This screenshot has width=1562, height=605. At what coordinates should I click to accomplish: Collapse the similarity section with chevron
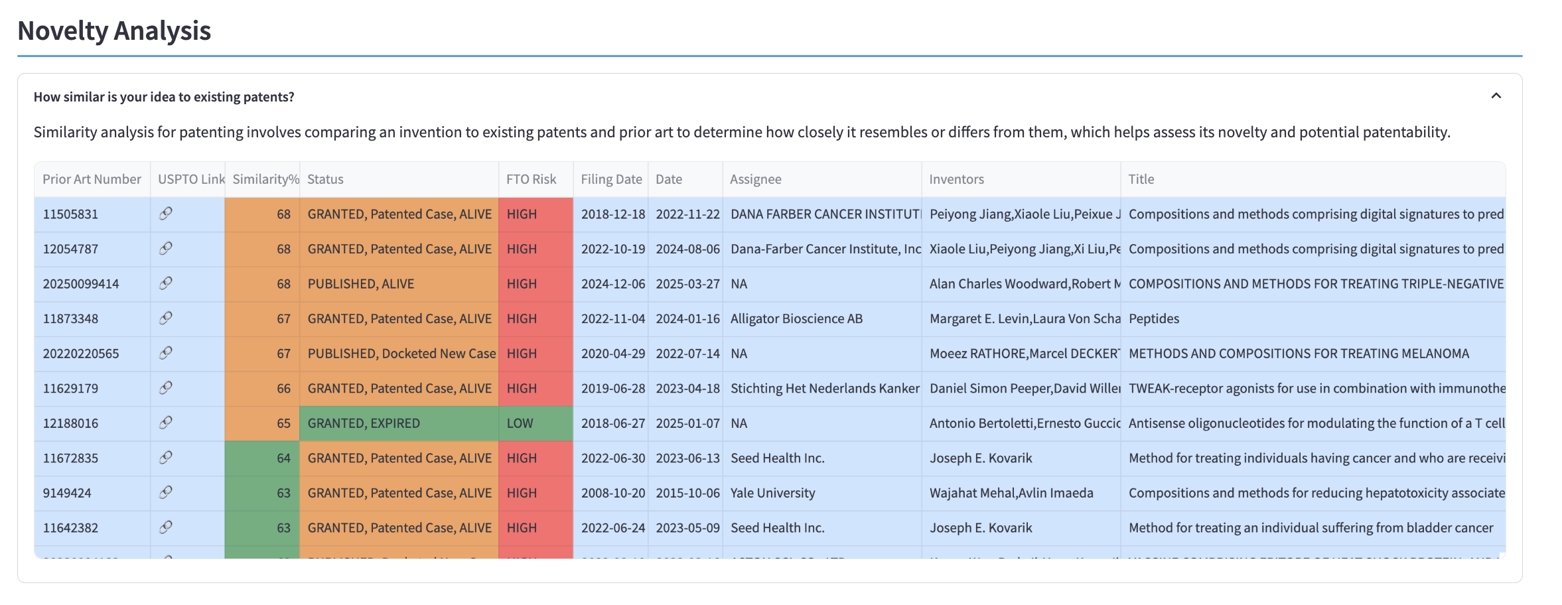tap(1496, 96)
